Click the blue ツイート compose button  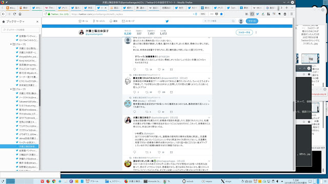pos(252,21)
